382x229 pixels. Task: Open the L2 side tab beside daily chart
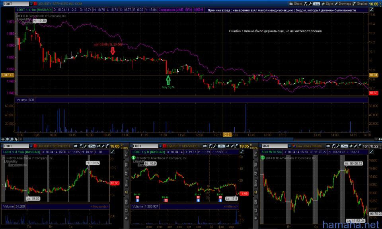tap(255, 210)
